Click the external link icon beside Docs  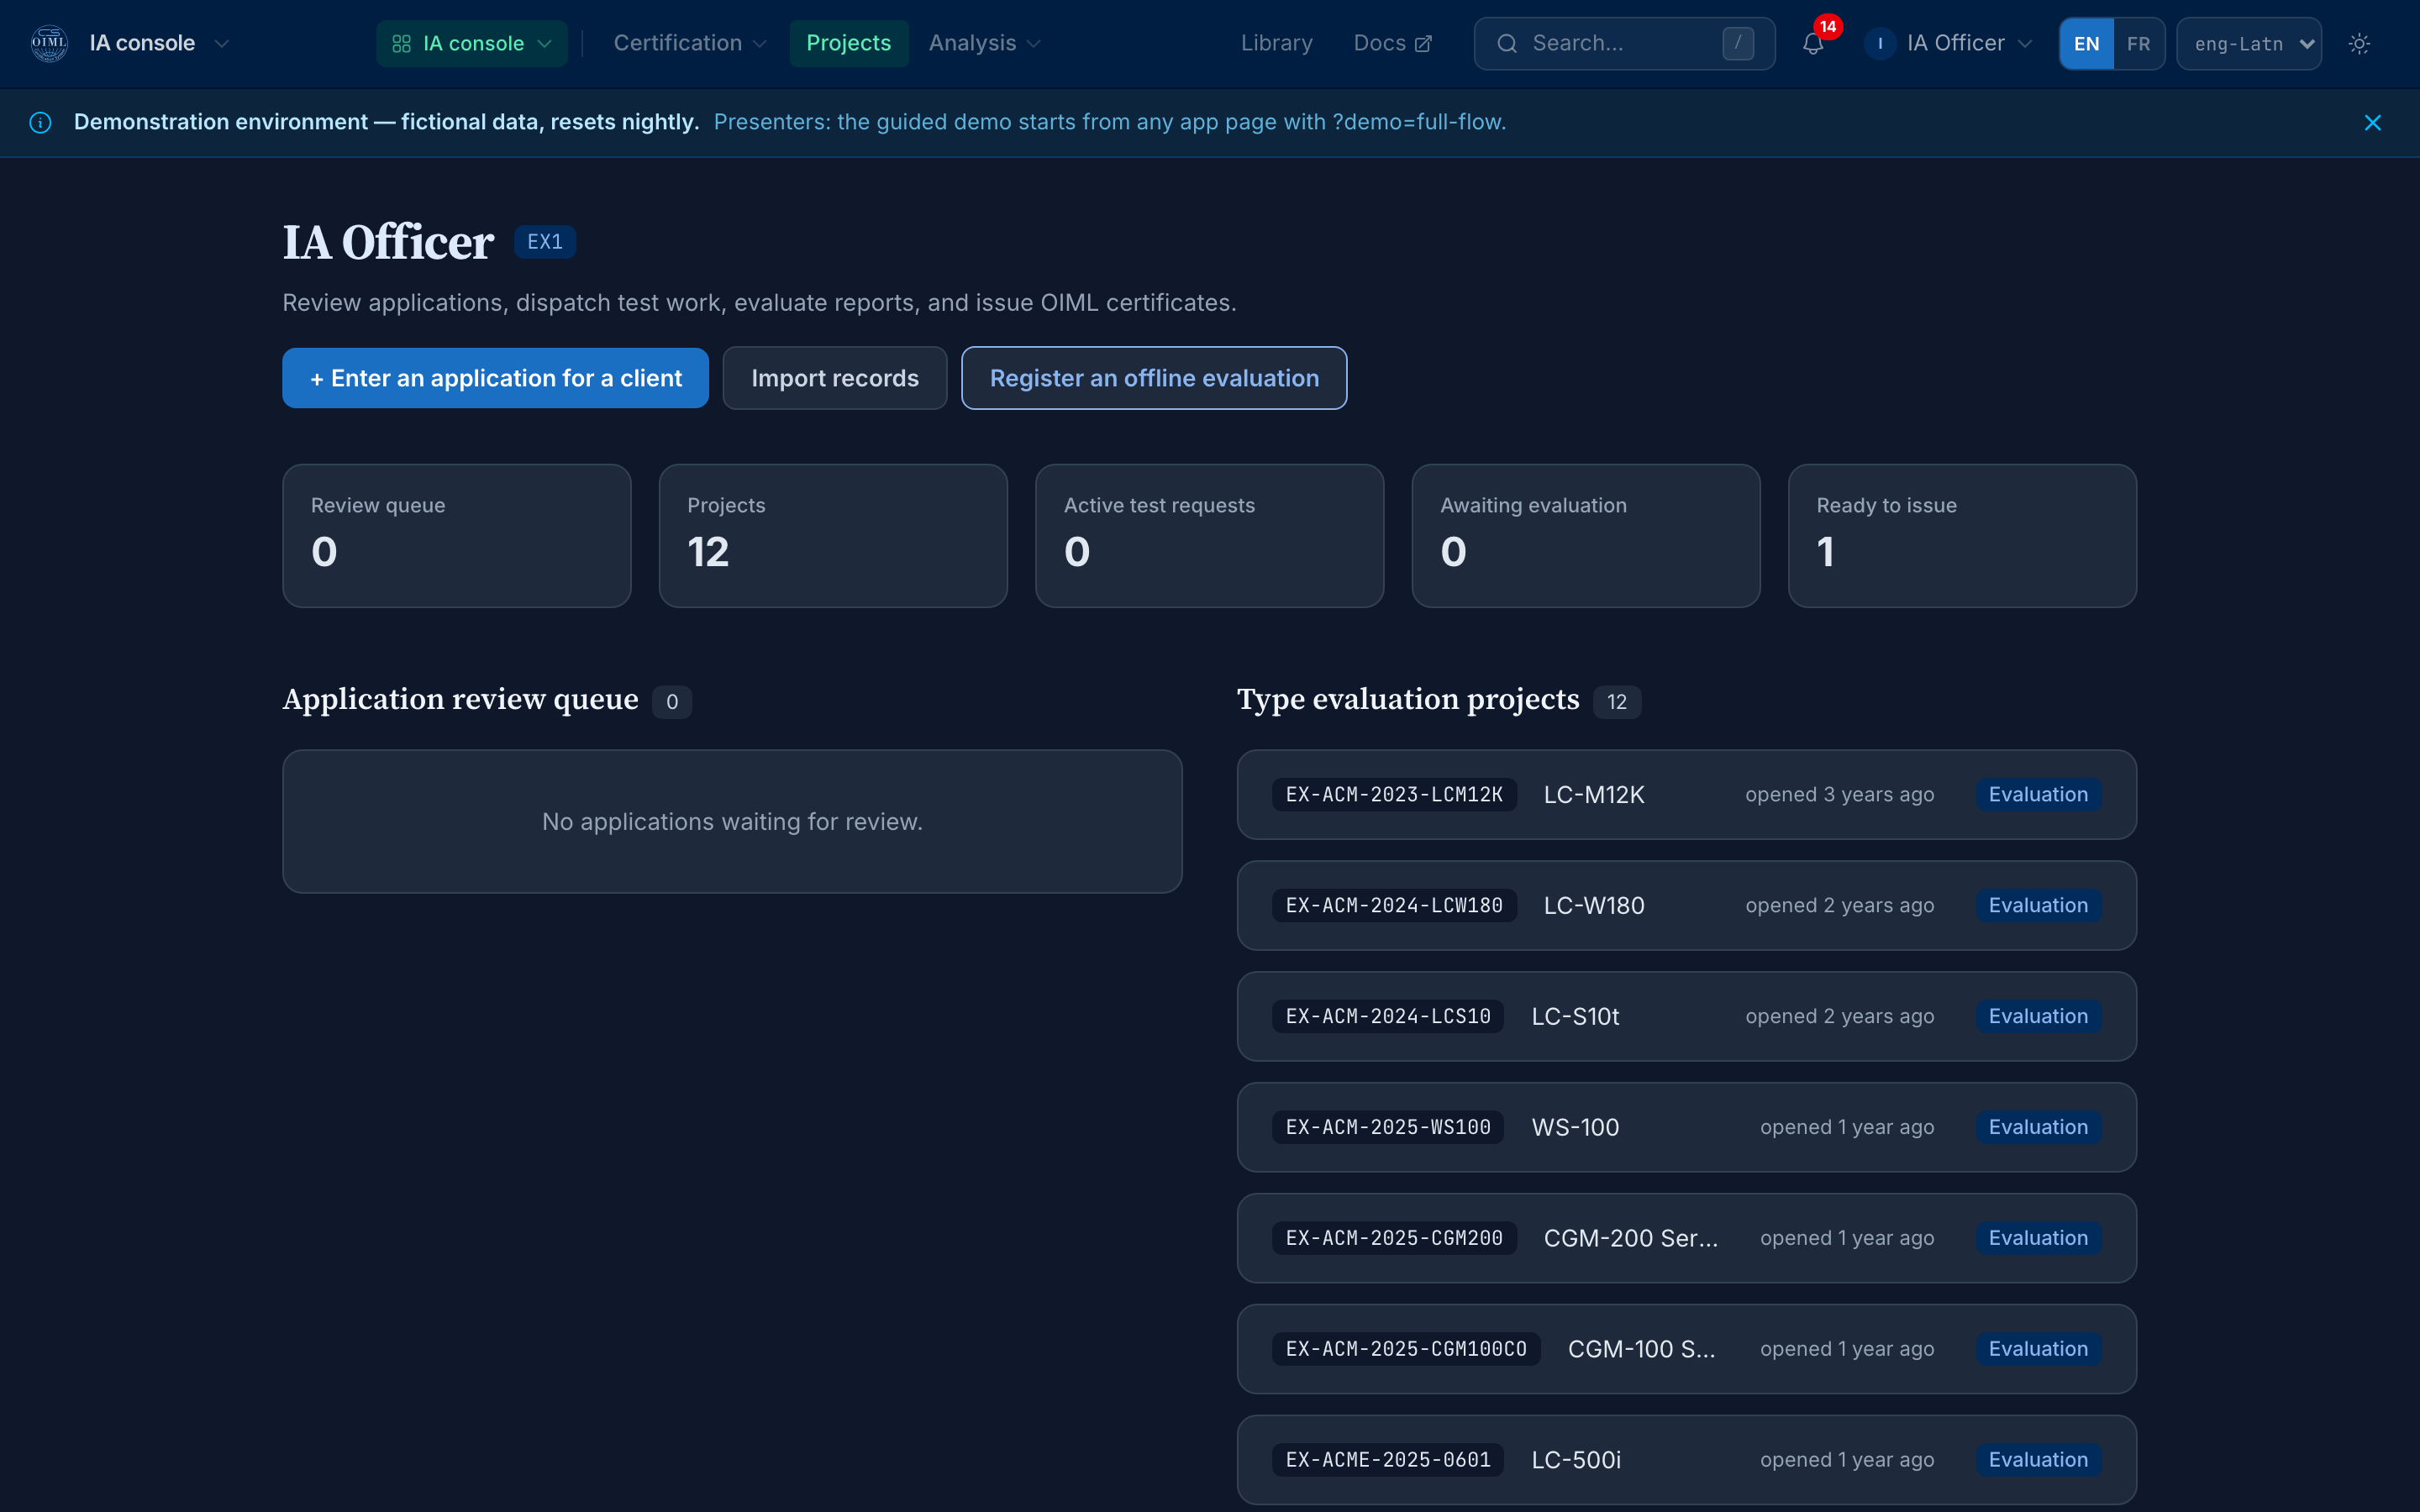pos(1423,44)
